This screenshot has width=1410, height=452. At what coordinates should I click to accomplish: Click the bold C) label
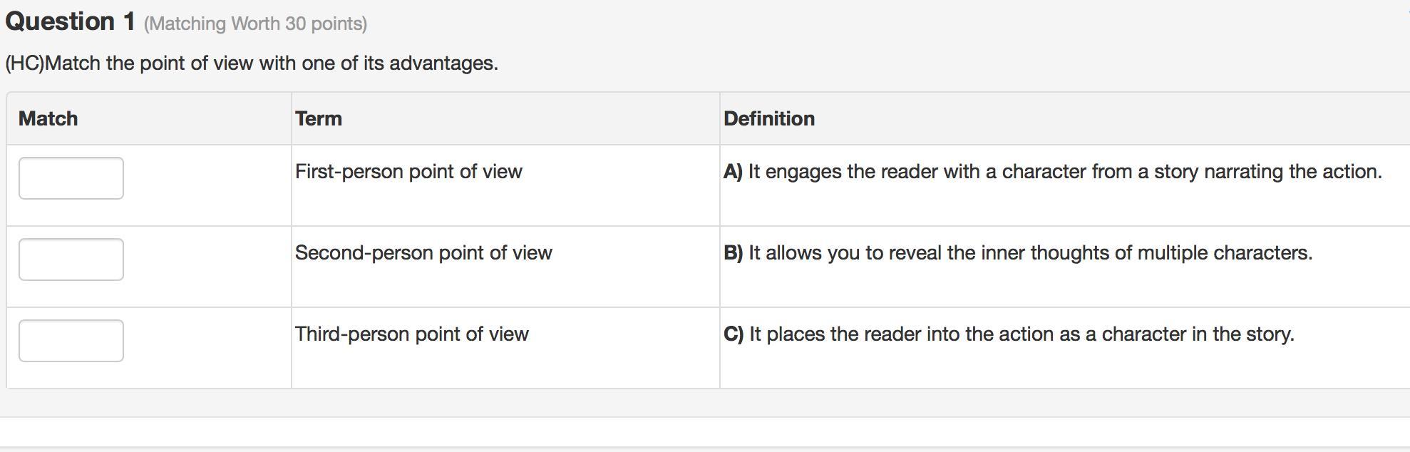click(x=734, y=334)
